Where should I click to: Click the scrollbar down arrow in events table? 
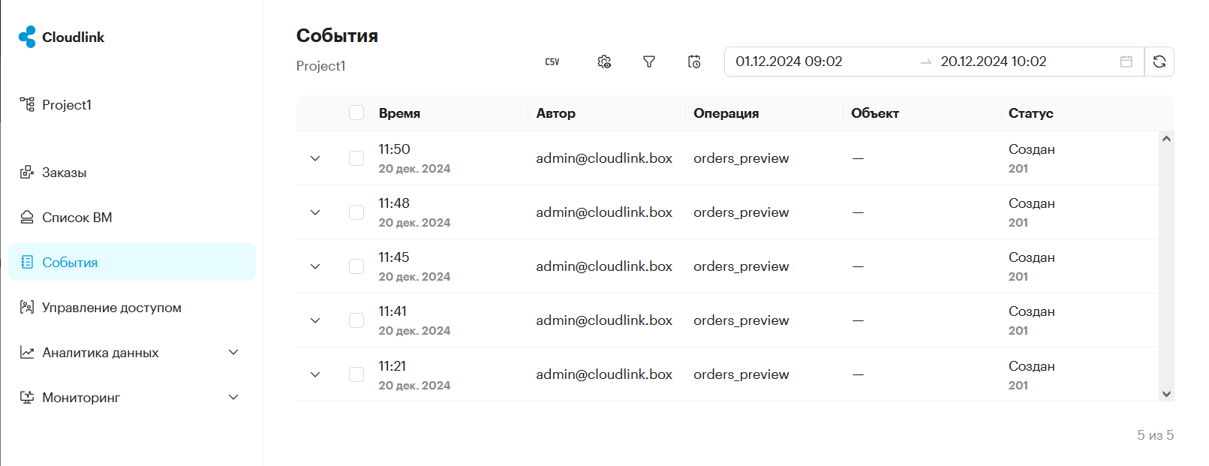coord(1166,393)
